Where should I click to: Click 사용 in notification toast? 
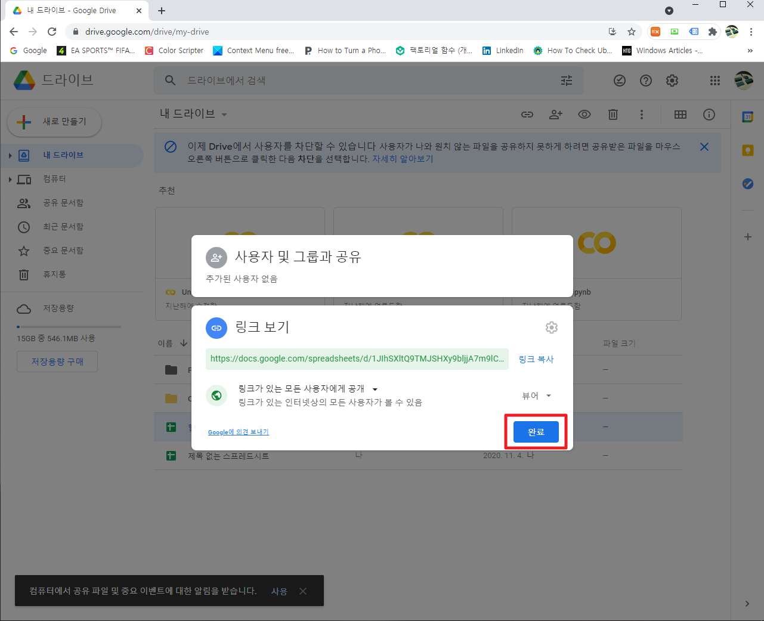pos(279,591)
